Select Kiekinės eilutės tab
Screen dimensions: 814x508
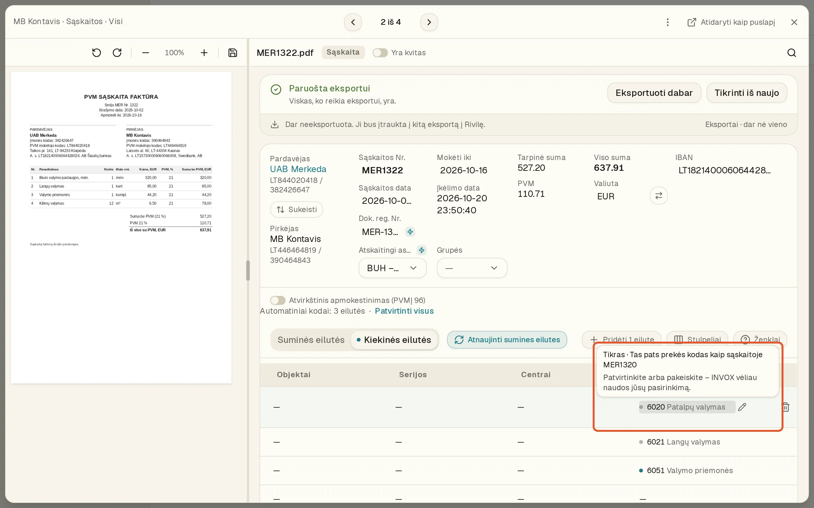pyautogui.click(x=394, y=340)
